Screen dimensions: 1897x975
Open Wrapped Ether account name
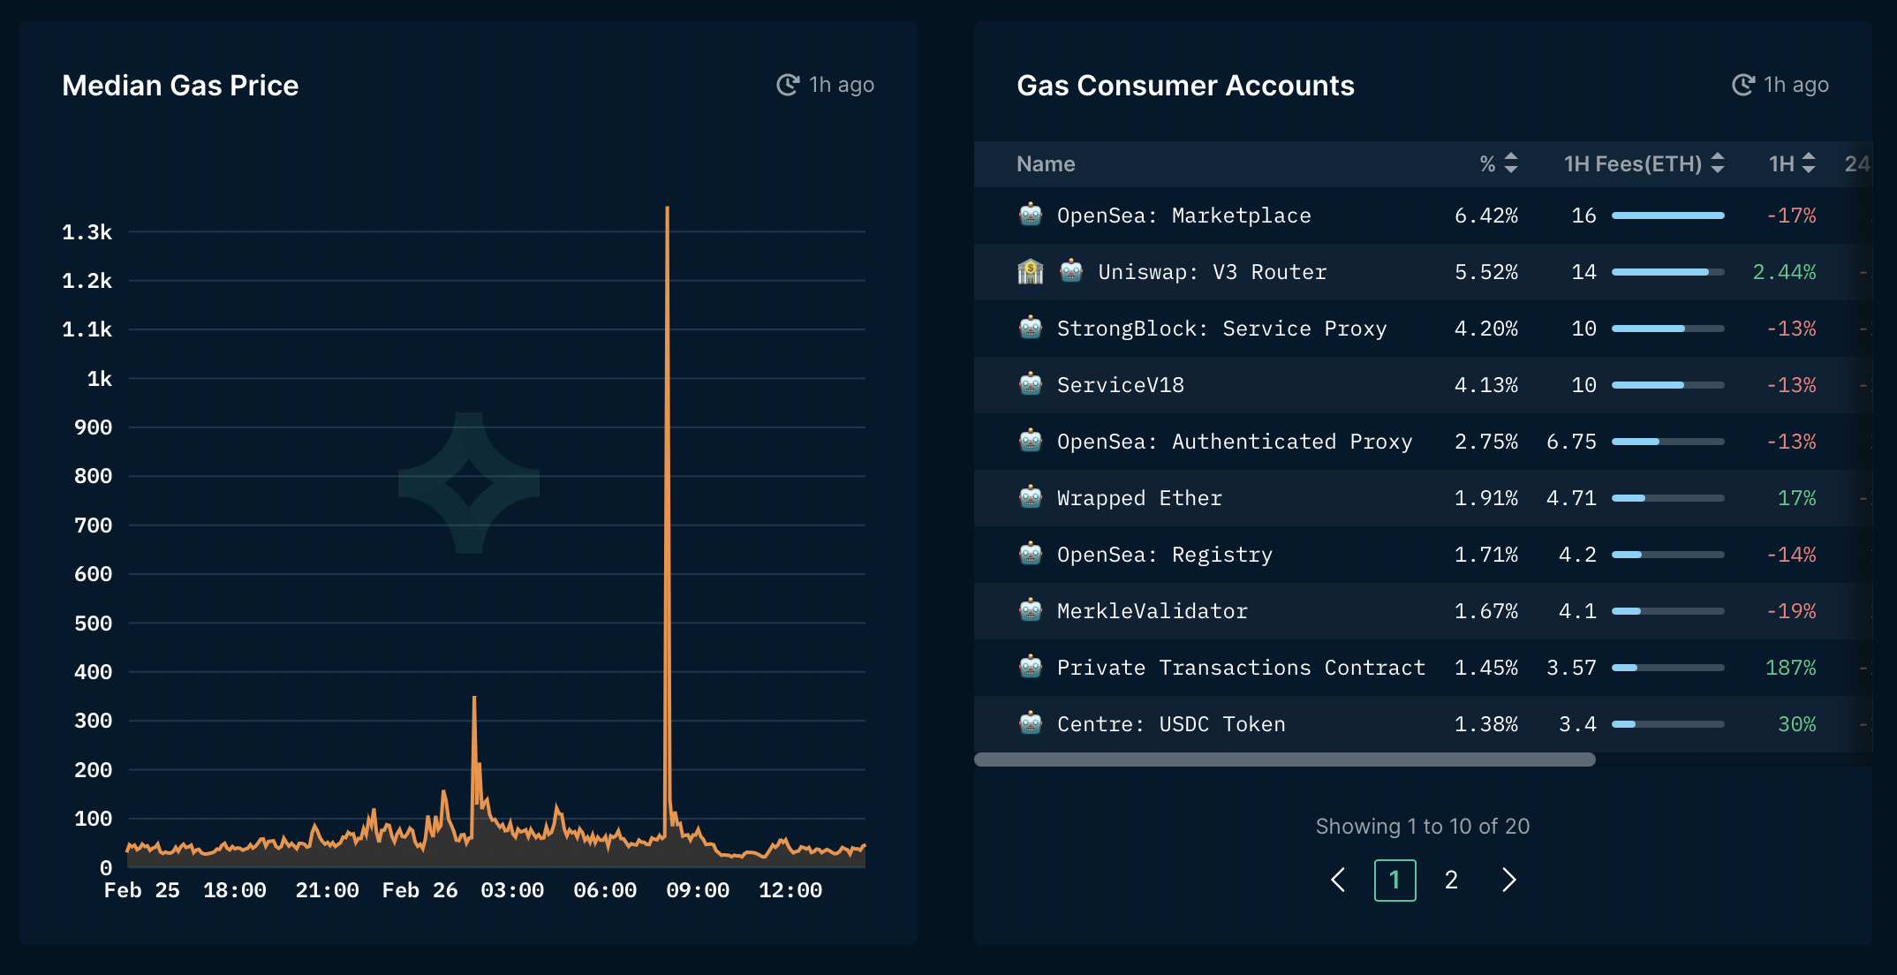coord(1139,498)
